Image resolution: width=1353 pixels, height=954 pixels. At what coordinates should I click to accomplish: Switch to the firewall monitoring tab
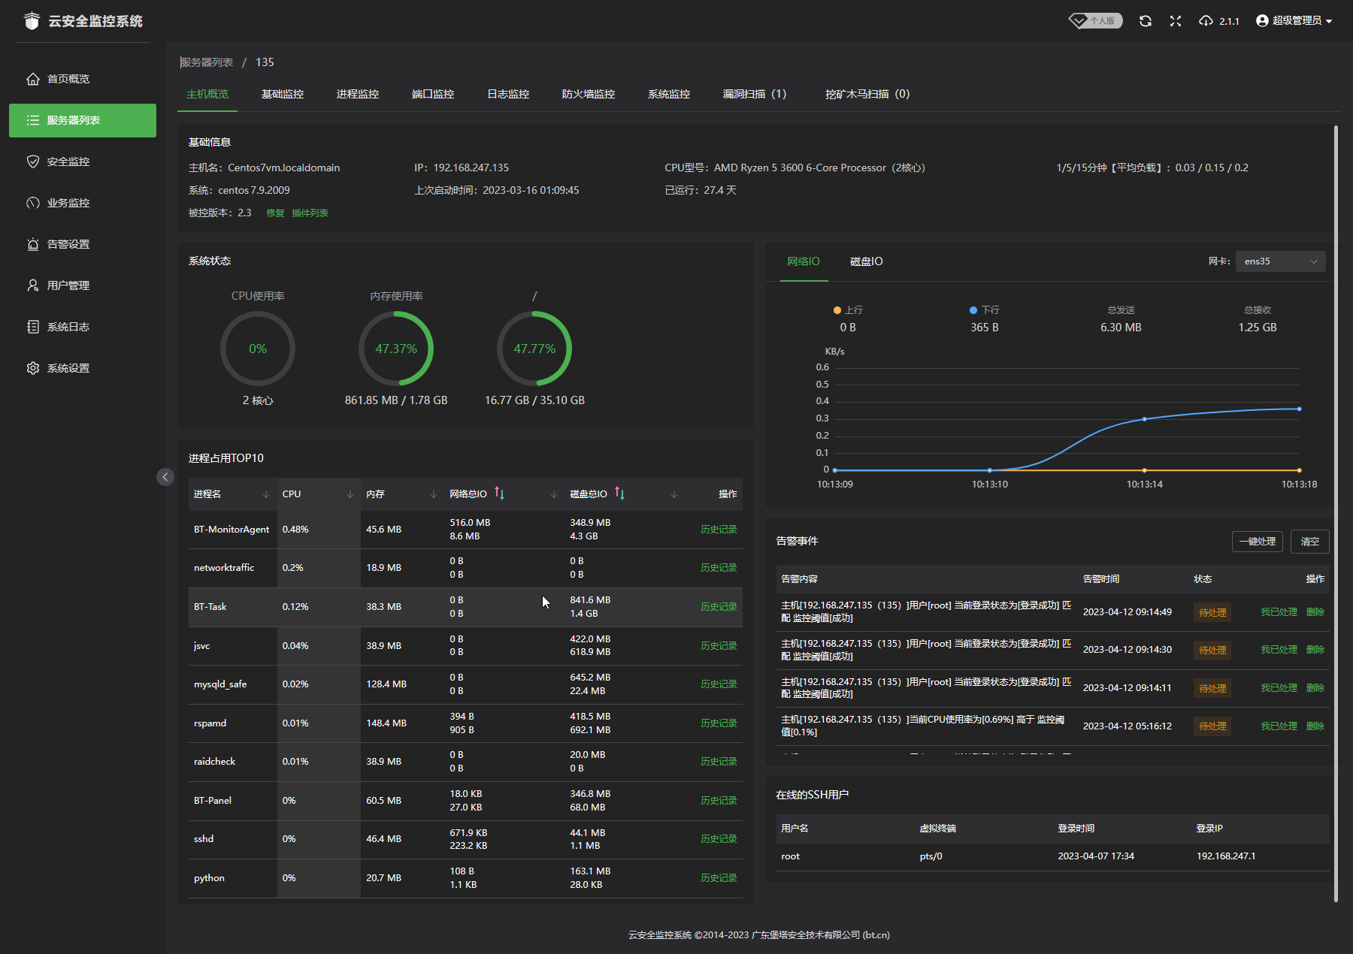pos(588,94)
